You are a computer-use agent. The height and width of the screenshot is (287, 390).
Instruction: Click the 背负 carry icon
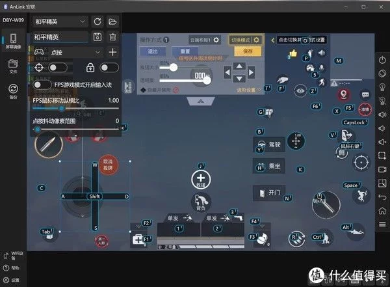pos(201,202)
